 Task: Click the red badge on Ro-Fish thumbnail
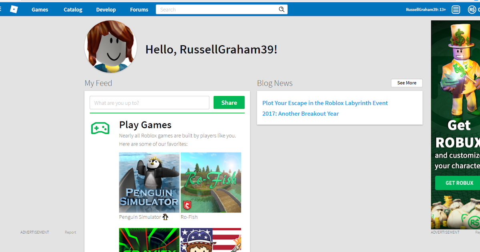point(187,205)
